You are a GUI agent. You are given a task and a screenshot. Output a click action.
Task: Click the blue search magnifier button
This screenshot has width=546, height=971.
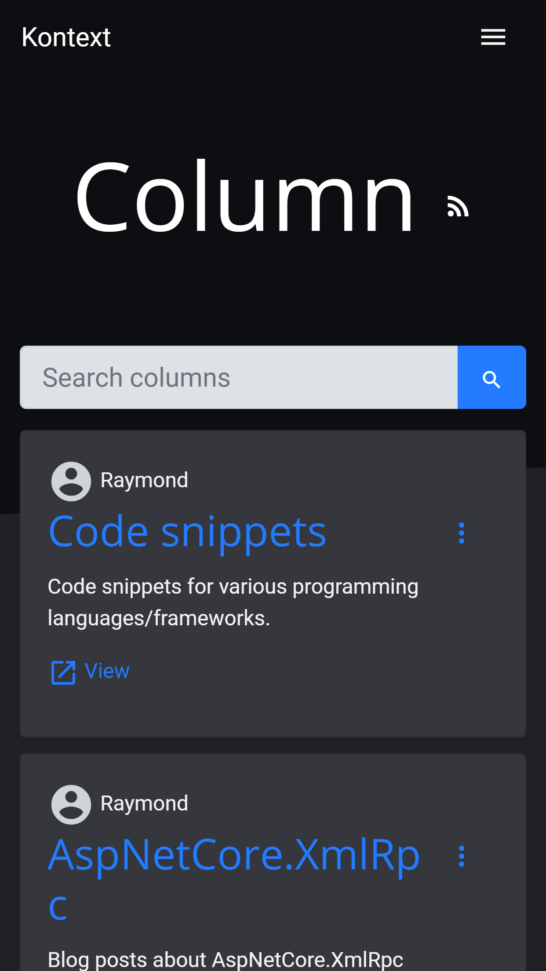(492, 377)
